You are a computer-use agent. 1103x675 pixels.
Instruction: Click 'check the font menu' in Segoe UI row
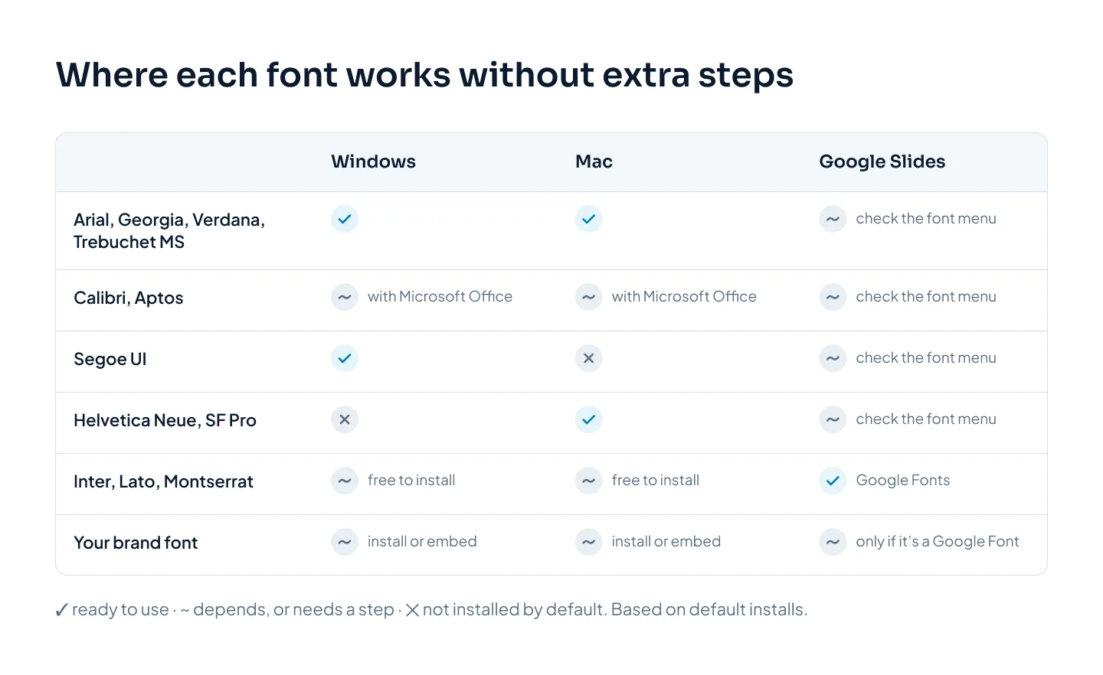(926, 357)
